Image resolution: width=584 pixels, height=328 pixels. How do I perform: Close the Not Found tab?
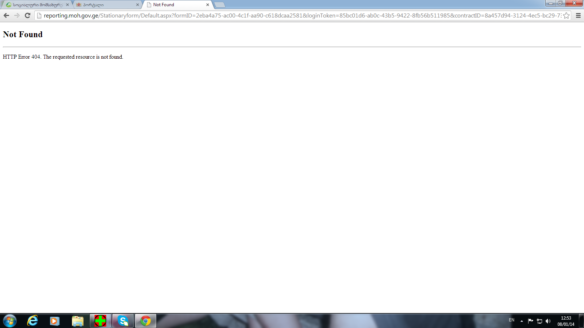click(208, 5)
